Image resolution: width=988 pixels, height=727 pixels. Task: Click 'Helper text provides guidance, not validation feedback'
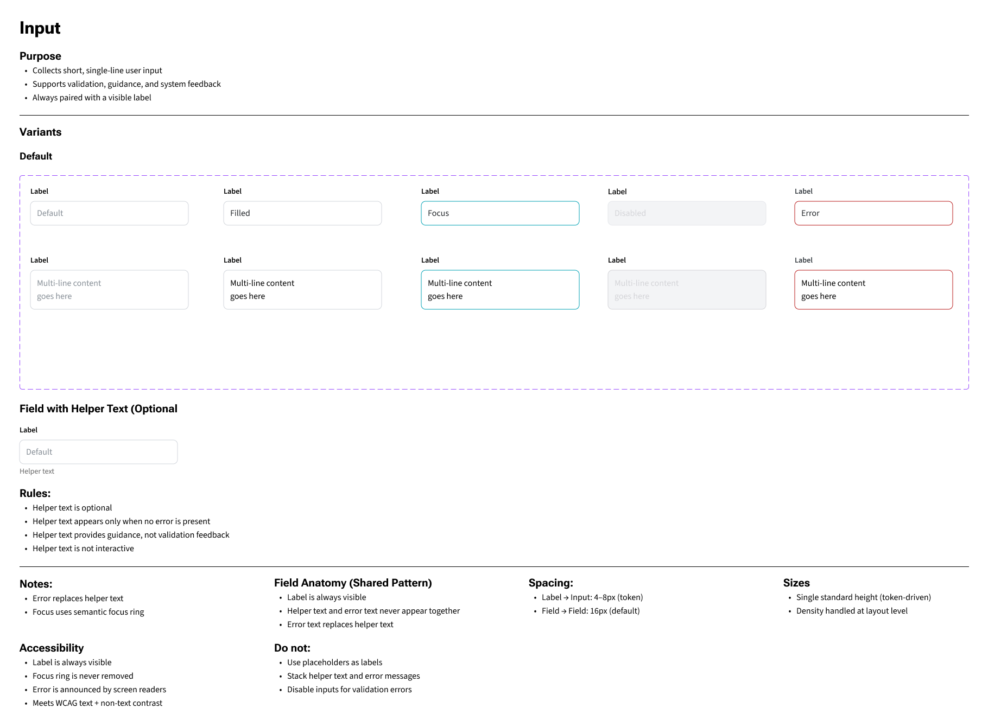131,535
